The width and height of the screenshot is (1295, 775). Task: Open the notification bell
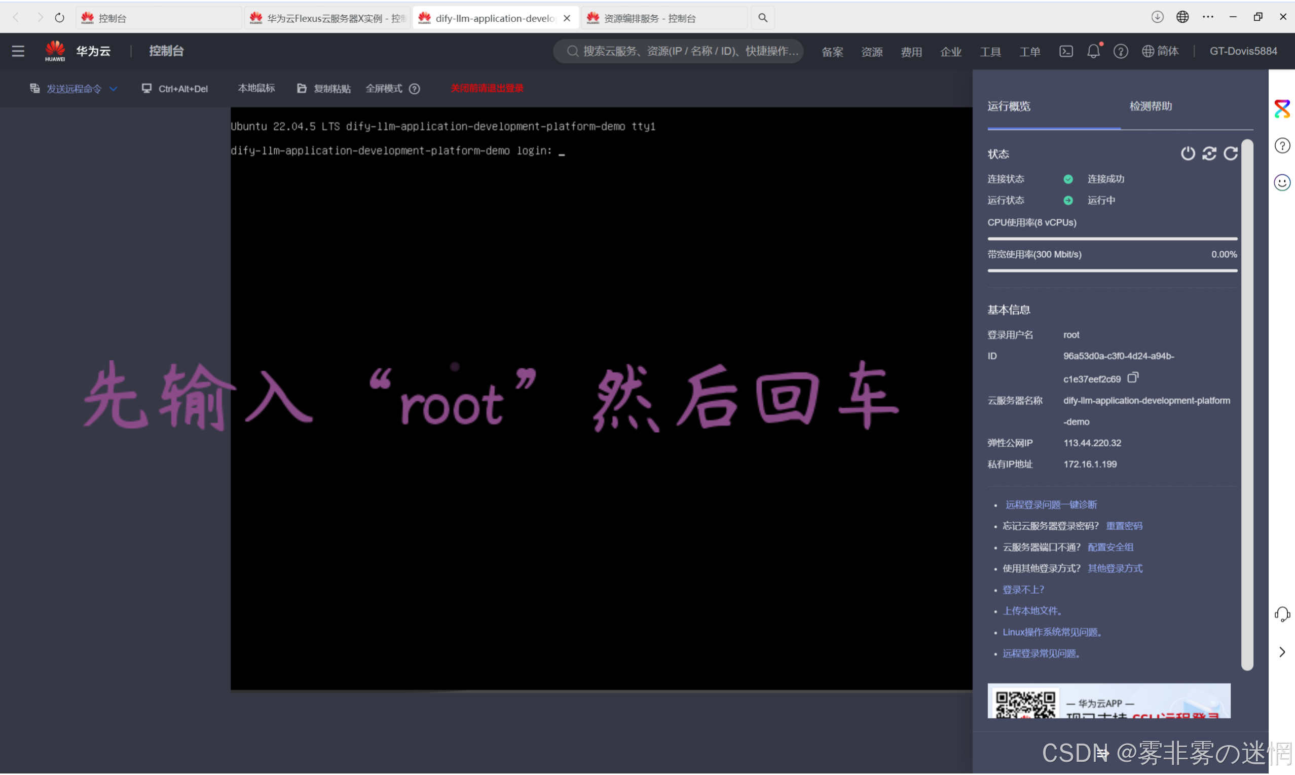[1093, 51]
